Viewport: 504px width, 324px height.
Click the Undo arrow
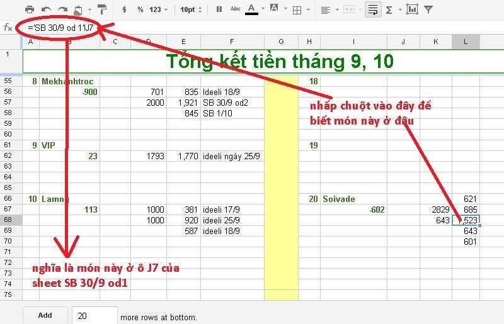tap(46, 9)
